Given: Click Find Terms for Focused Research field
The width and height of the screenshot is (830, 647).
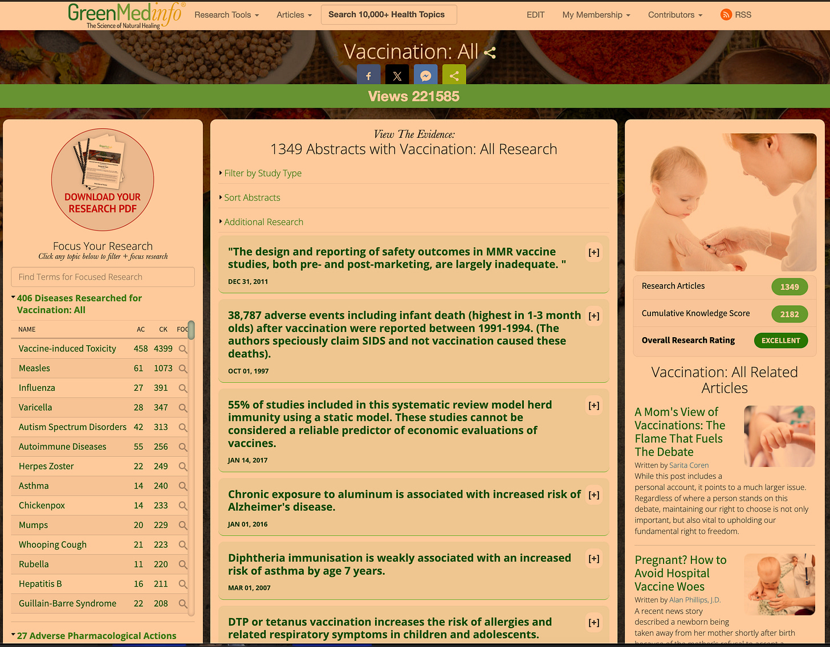Looking at the screenshot, I should (x=103, y=277).
